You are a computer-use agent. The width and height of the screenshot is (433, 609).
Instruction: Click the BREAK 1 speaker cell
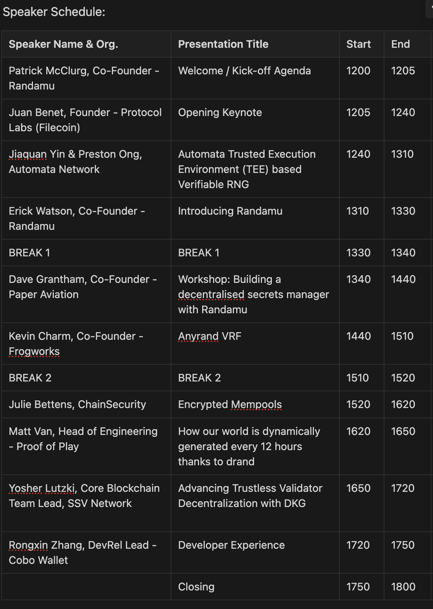pos(86,253)
